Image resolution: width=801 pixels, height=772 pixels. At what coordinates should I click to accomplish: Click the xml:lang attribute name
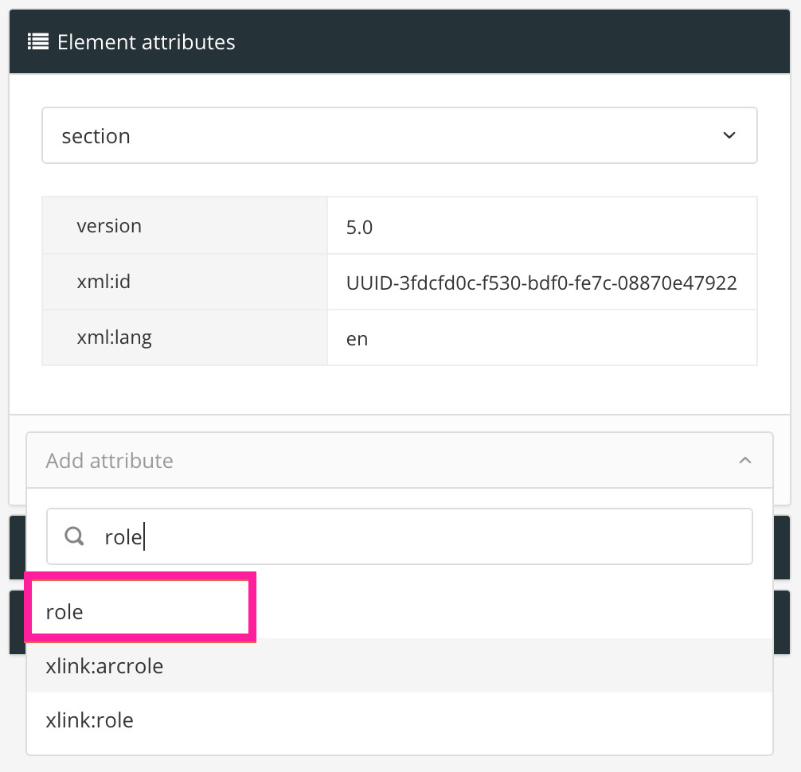pyautogui.click(x=113, y=337)
